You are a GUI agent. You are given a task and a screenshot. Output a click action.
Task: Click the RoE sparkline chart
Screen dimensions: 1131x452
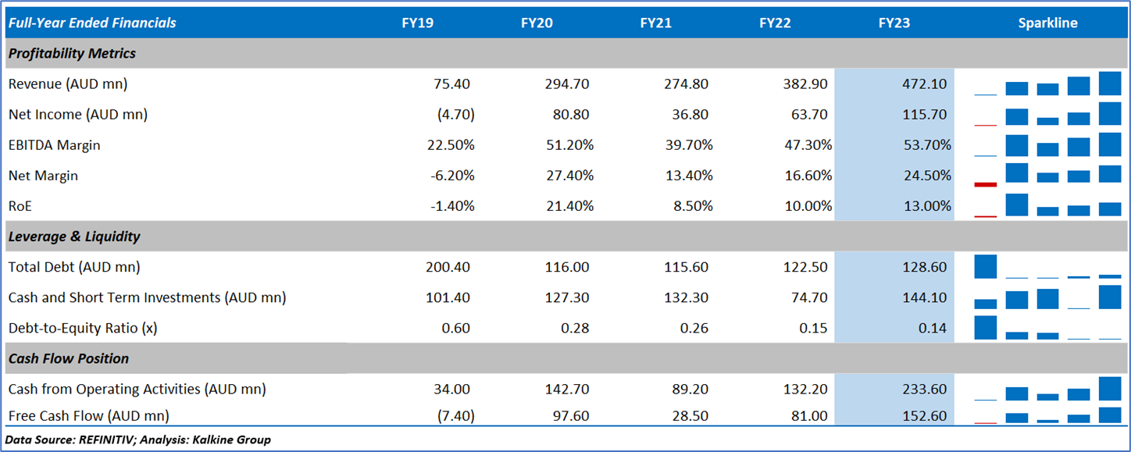click(1047, 206)
